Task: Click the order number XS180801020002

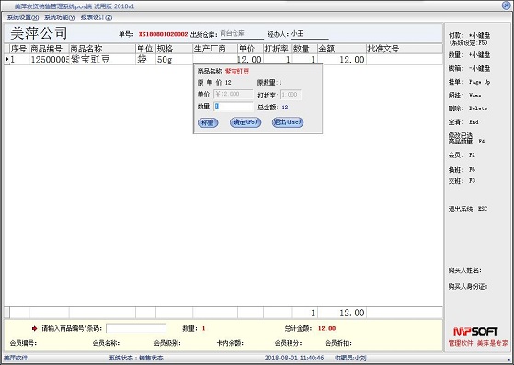Action: coord(163,34)
